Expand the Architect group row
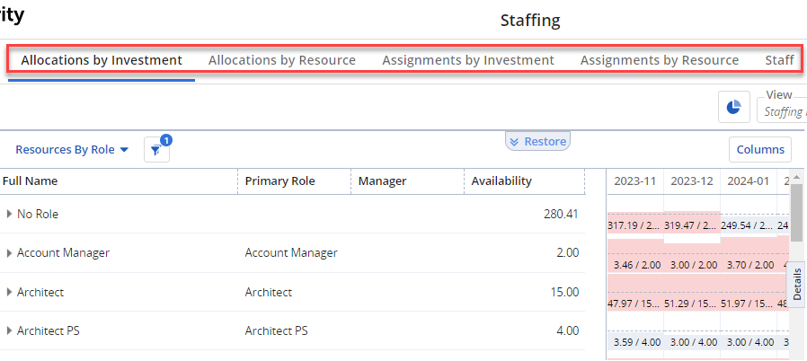Image resolution: width=807 pixels, height=361 pixels. [9, 292]
